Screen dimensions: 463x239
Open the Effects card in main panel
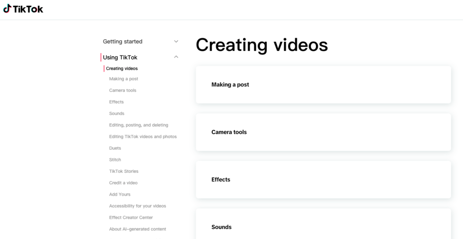point(323,179)
